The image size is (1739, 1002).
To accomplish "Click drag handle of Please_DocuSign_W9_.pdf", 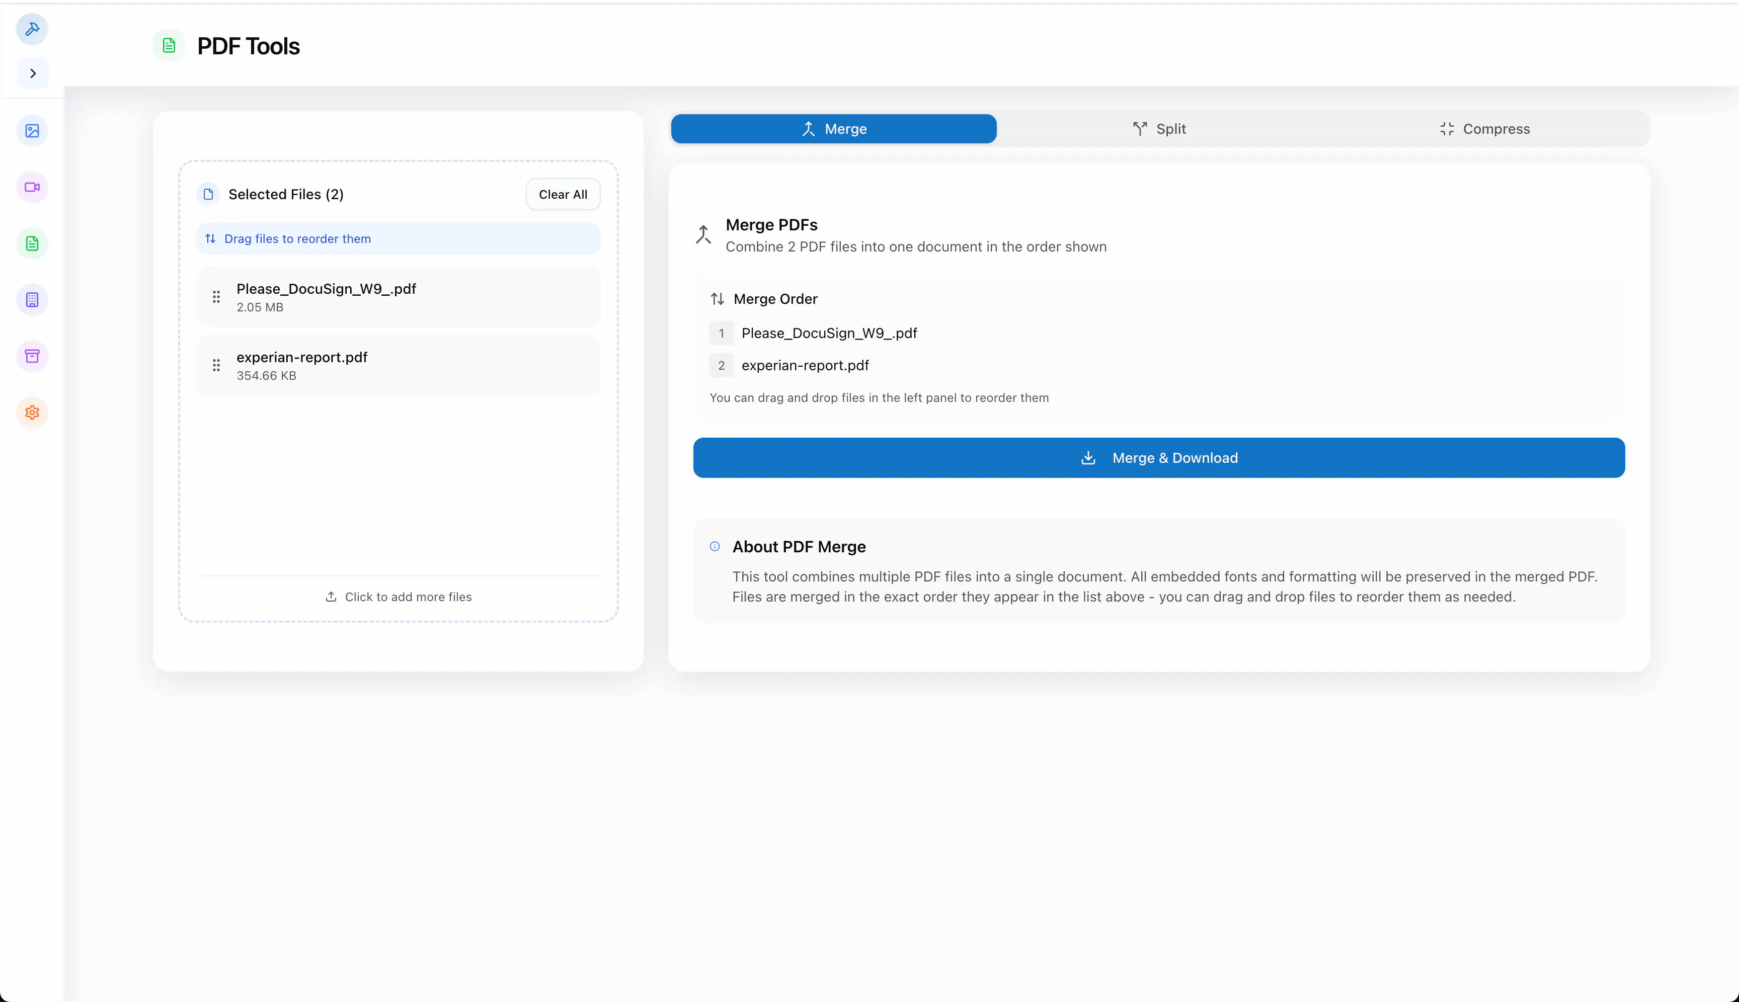I will pyautogui.click(x=216, y=297).
